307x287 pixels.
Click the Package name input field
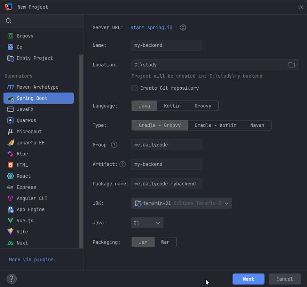coord(166,184)
